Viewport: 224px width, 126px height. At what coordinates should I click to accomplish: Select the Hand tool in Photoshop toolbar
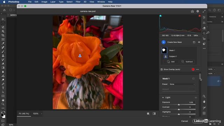pyautogui.click(x=3, y=100)
